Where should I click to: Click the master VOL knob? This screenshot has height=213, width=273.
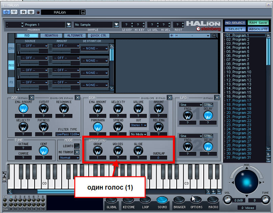tap(227, 200)
